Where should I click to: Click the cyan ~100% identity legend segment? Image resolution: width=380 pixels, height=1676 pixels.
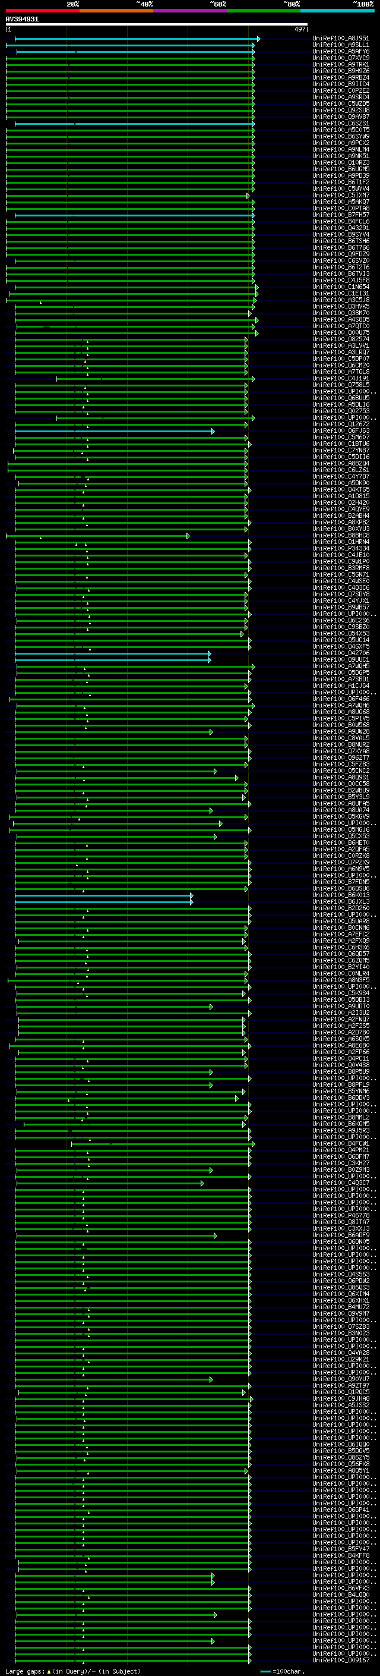click(x=337, y=11)
